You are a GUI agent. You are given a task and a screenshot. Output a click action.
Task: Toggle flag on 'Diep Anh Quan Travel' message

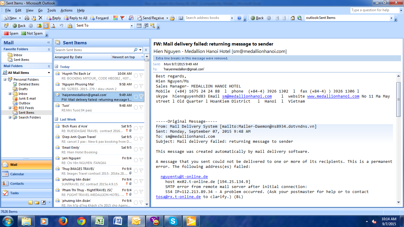click(141, 139)
